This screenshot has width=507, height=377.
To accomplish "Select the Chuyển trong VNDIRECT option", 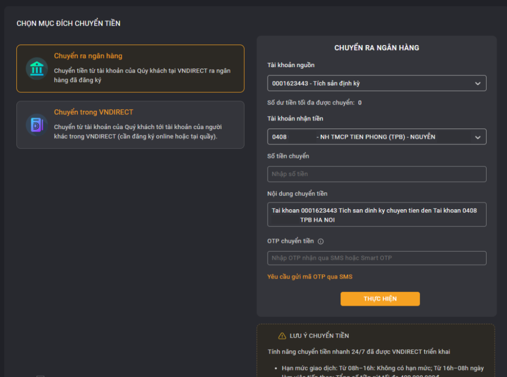I will pyautogui.click(x=130, y=125).
